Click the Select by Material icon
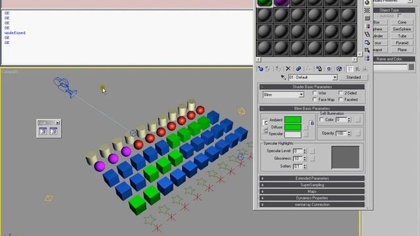420x236 pixels. click(x=367, y=50)
